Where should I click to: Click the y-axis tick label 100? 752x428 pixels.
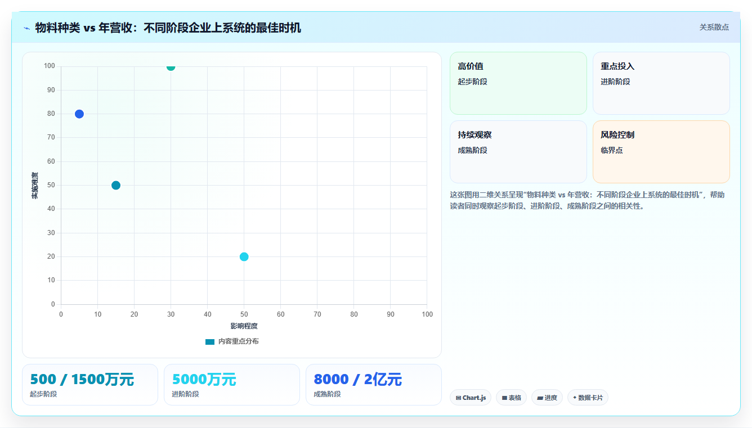click(x=50, y=66)
